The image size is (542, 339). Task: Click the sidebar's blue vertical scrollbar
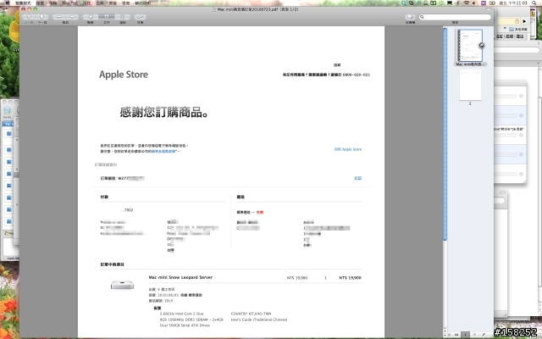[445, 134]
